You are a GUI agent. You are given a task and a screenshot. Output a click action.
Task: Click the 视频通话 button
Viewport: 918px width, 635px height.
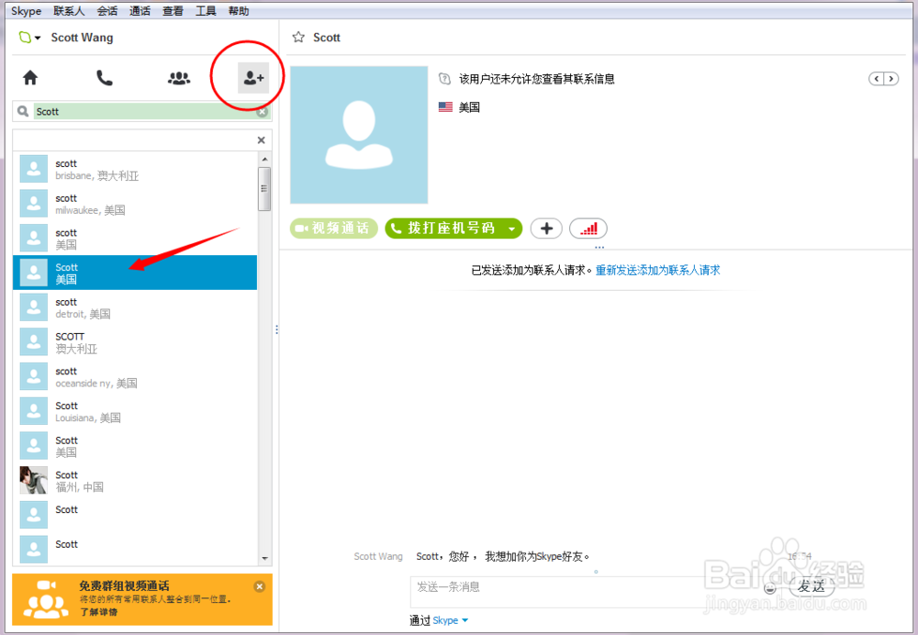point(334,228)
